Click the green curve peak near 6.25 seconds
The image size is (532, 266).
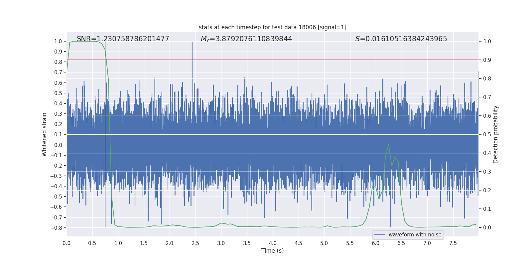point(388,145)
